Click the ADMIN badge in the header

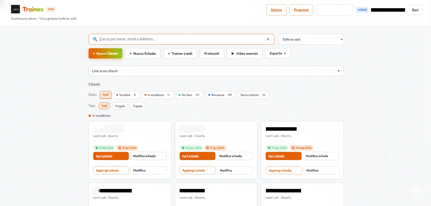point(362,10)
